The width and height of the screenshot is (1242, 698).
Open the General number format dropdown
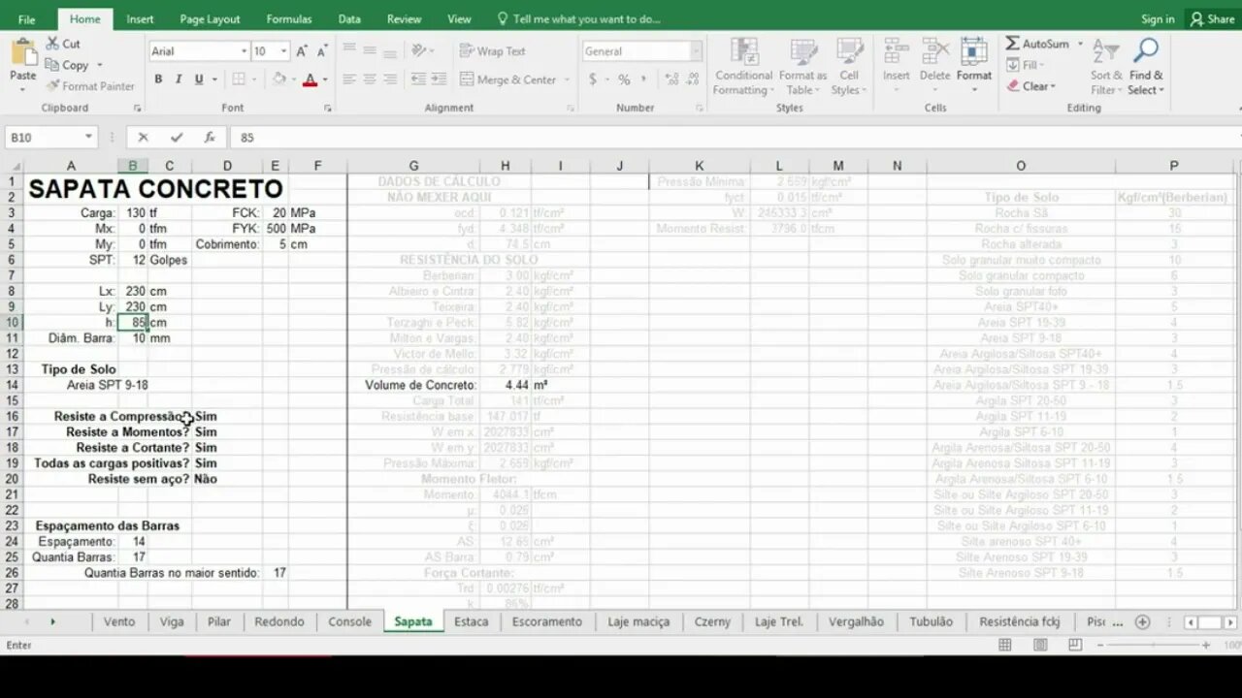[x=696, y=51]
